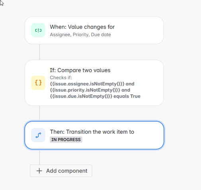201x190 pixels.
Task: Open the When: Value changes for trigger
Action: [x=94, y=30]
